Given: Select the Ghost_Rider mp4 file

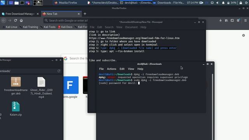Looking at the screenshot, I should pyautogui.click(x=41, y=87).
